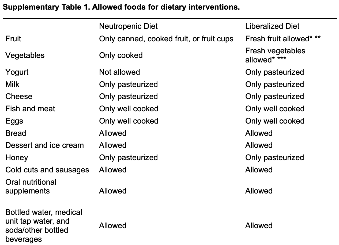The width and height of the screenshot is (339, 245).
Task: Select the Eggs row label
Action: (x=14, y=121)
